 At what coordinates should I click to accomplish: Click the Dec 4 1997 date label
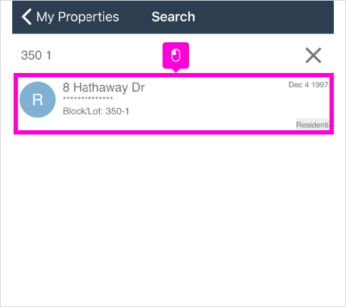pos(308,84)
